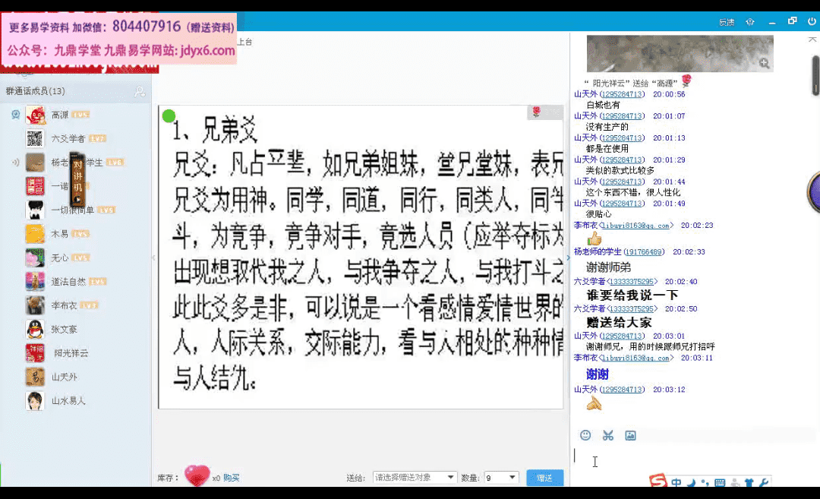This screenshot has height=499, width=820.
Task: Click the blue 赠送 button
Action: (544, 478)
